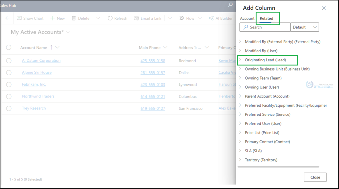Tick the Fabrikam, Inc. row checkbox

click(9, 84)
